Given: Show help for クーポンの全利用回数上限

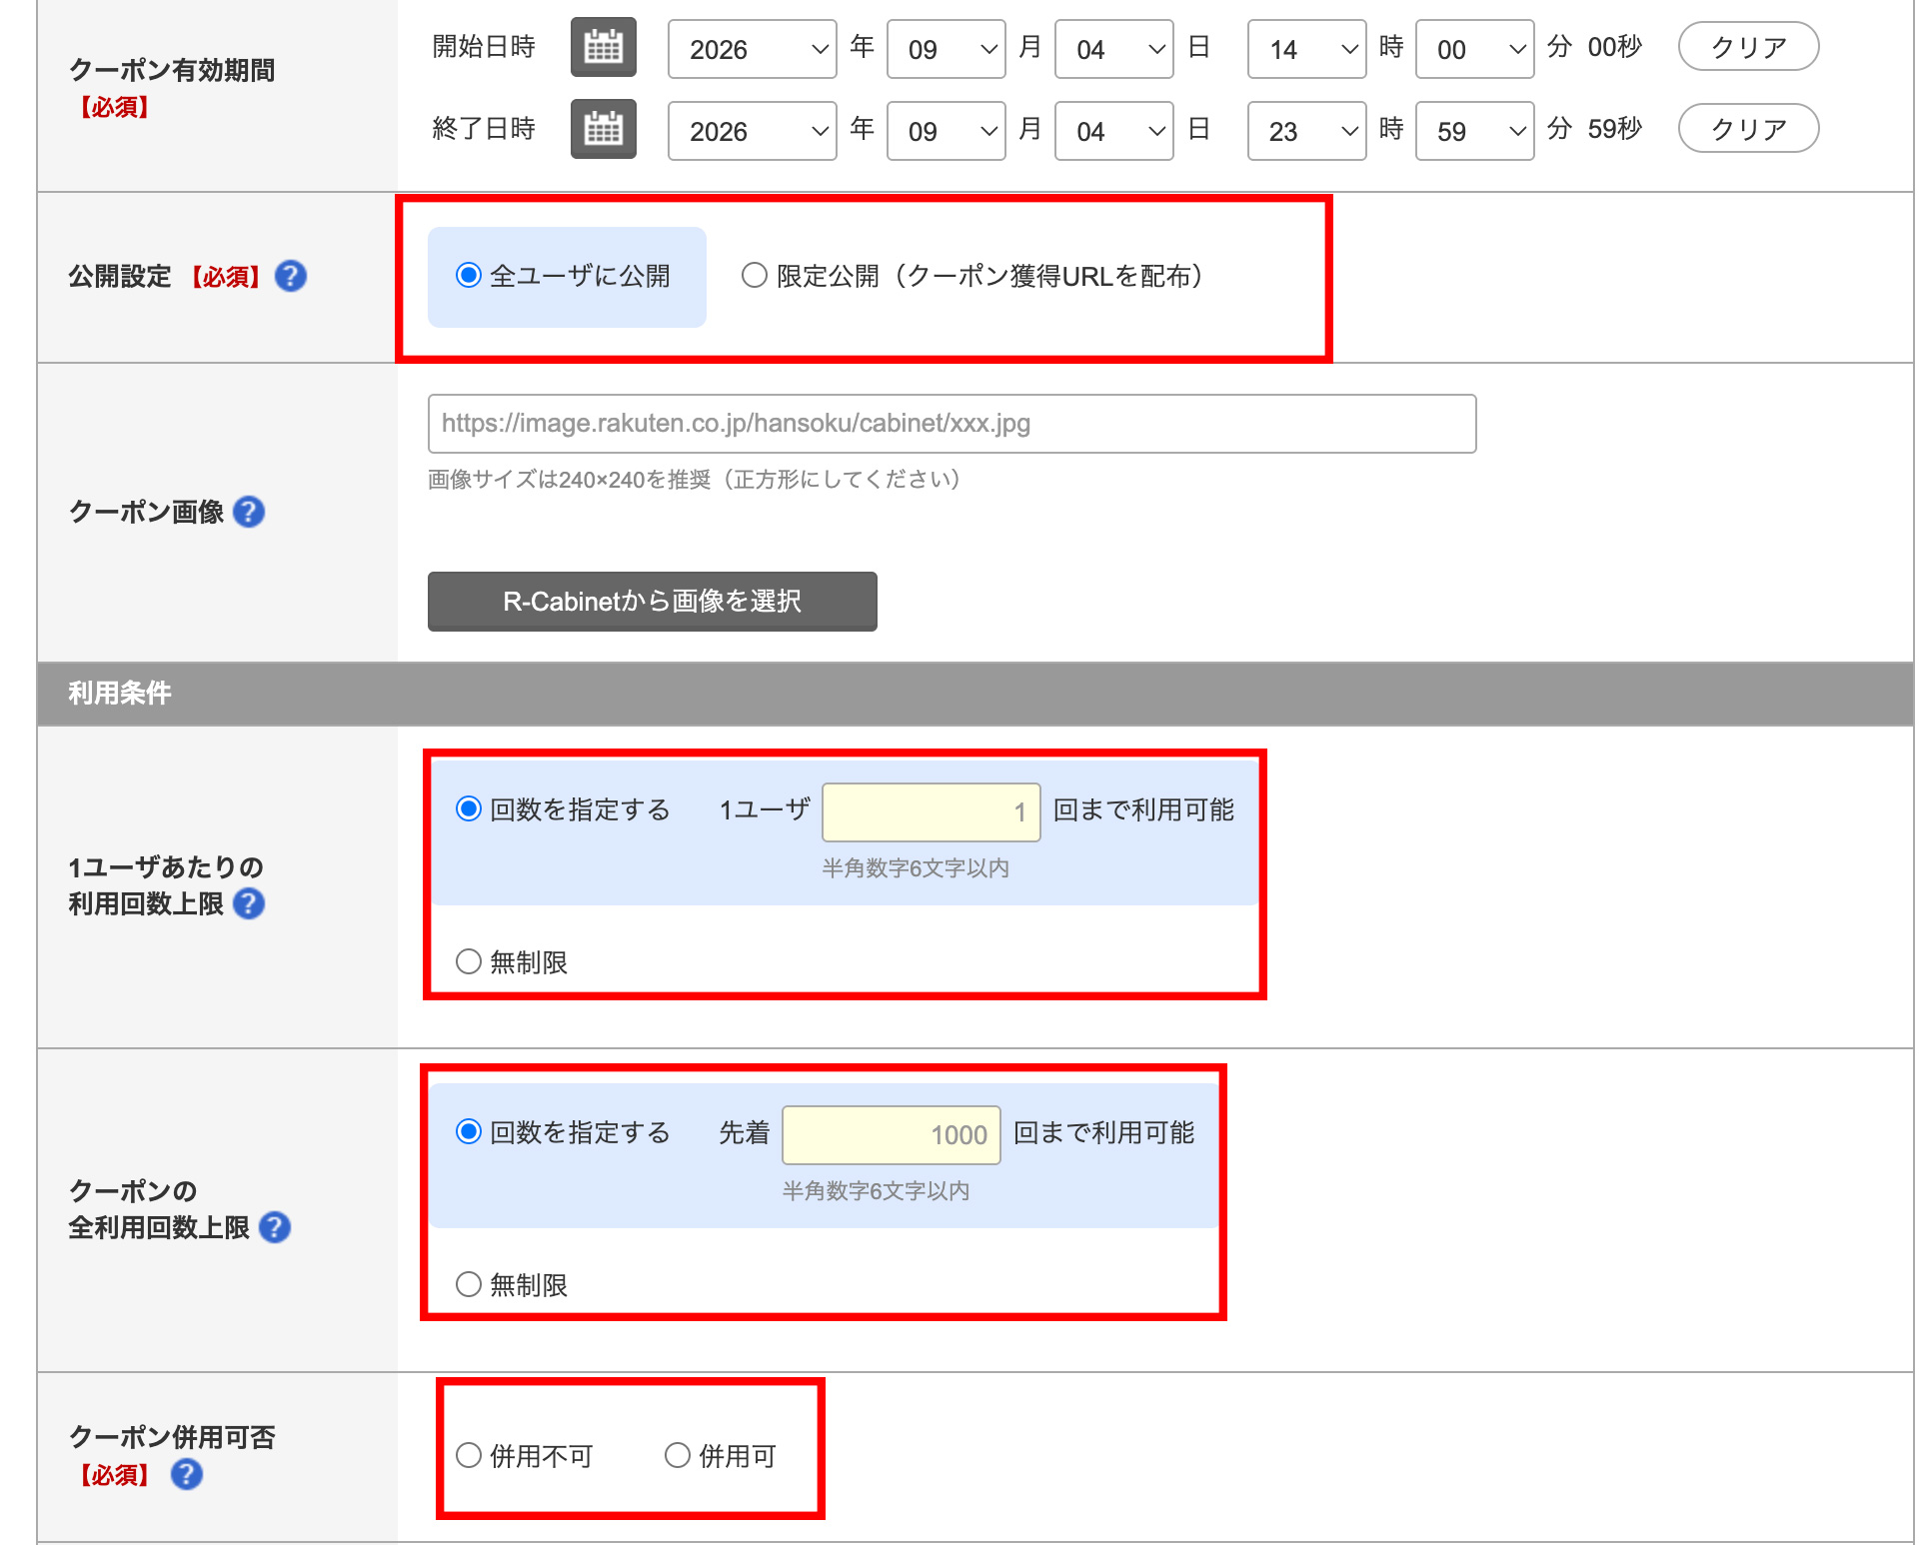Looking at the screenshot, I should (275, 1227).
